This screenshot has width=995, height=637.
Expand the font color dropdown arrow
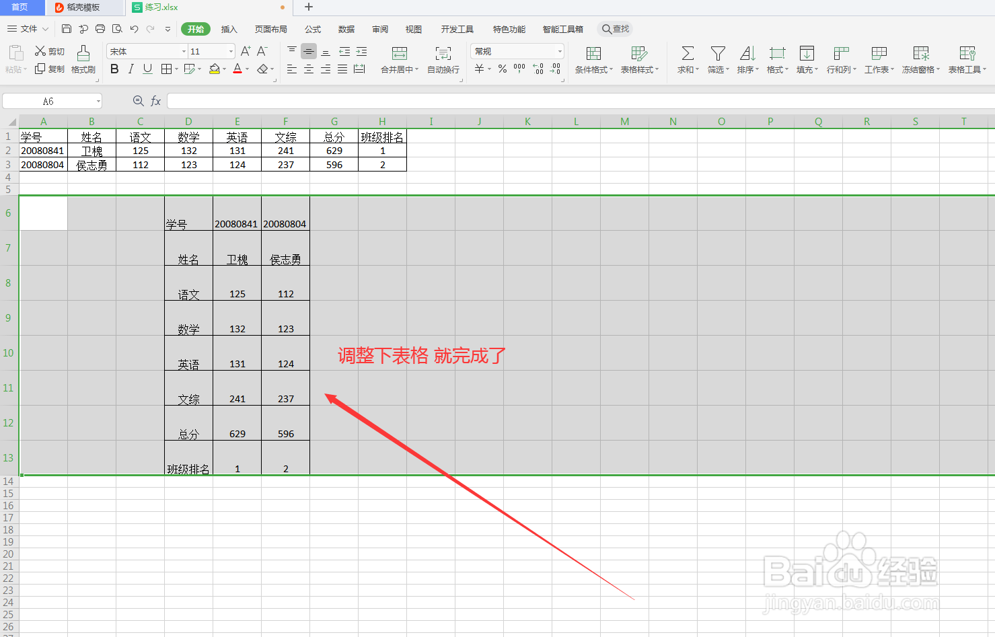click(x=248, y=69)
